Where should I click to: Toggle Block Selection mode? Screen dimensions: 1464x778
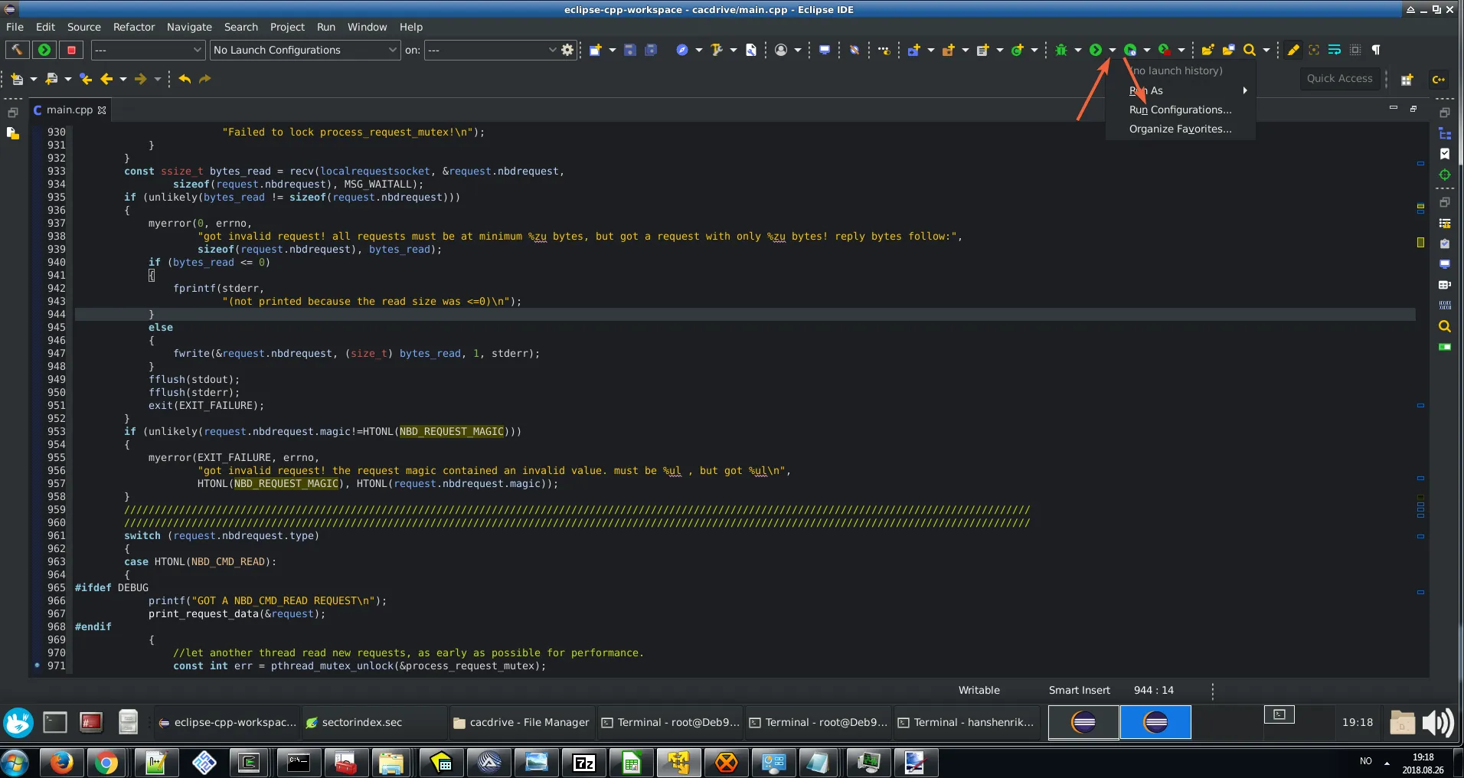point(1355,50)
